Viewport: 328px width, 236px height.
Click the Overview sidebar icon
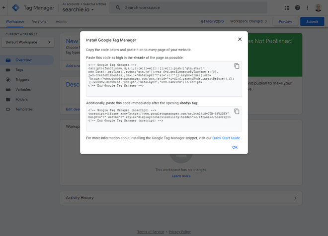click(x=8, y=60)
